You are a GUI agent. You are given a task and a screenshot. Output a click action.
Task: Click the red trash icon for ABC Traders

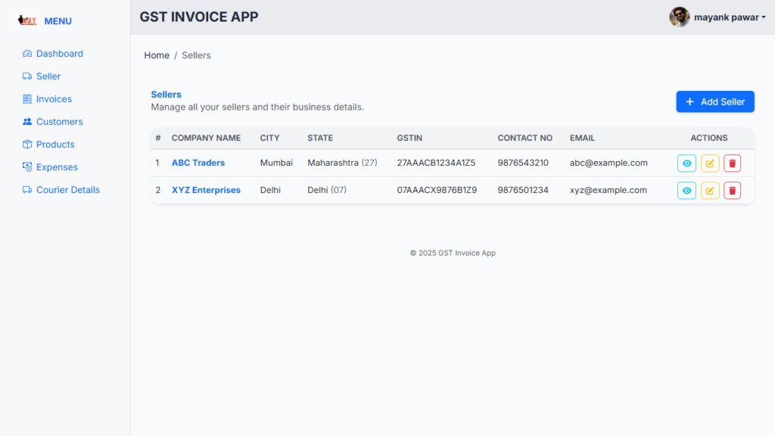pyautogui.click(x=732, y=163)
